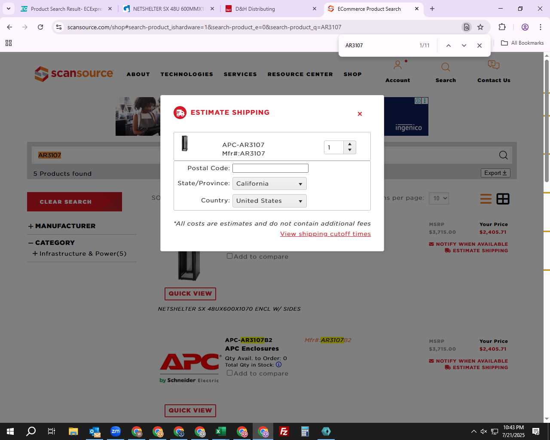Close the browser find bar
The height and width of the screenshot is (440, 550).
pos(480,46)
